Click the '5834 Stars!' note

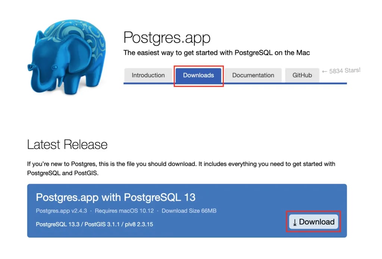pyautogui.click(x=341, y=71)
